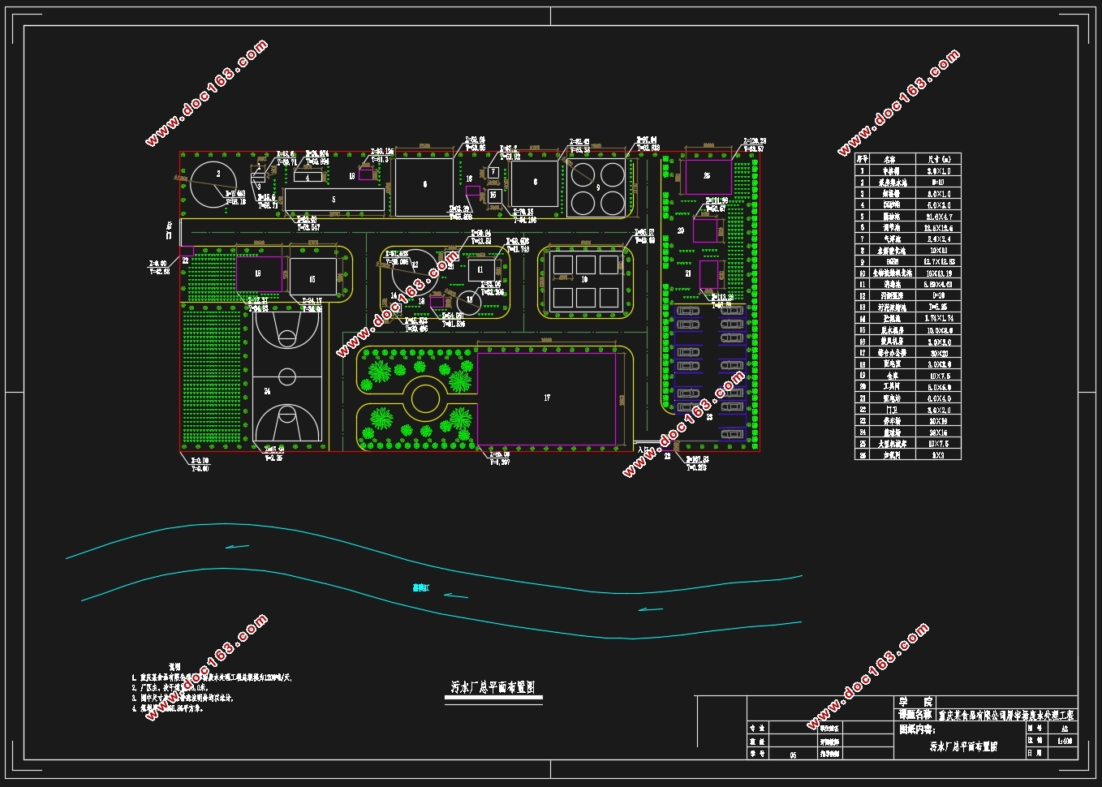This screenshot has width=1102, height=787.
Task: Click 日期 label in title block
Action: point(1034,753)
